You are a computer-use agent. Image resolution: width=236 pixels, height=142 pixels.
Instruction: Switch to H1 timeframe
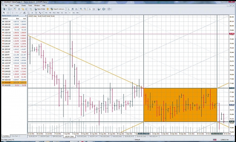[62, 13]
